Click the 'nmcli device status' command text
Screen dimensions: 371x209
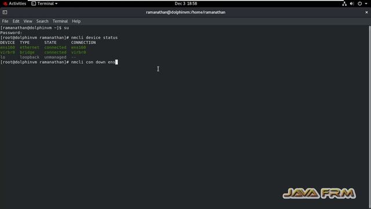94,38
